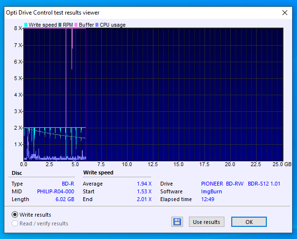Close the test results viewer window

(285, 13)
